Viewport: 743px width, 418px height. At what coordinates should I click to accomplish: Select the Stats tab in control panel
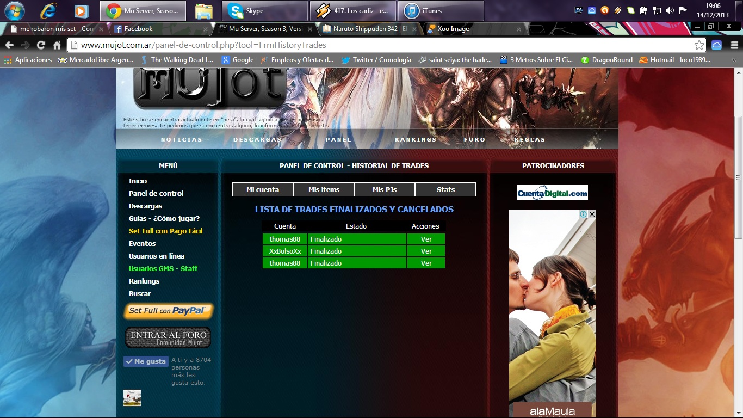point(445,189)
